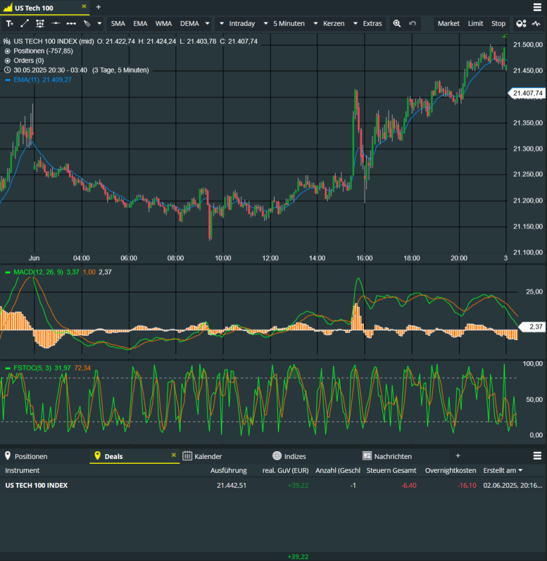Select the pencil drawing tool
This screenshot has height=561, width=547.
point(87,23)
